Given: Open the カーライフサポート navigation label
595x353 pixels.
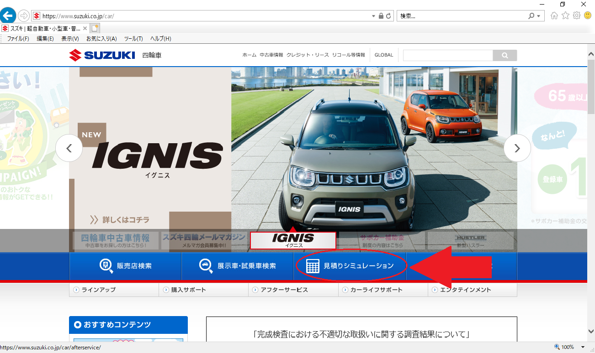Looking at the screenshot, I should [377, 290].
